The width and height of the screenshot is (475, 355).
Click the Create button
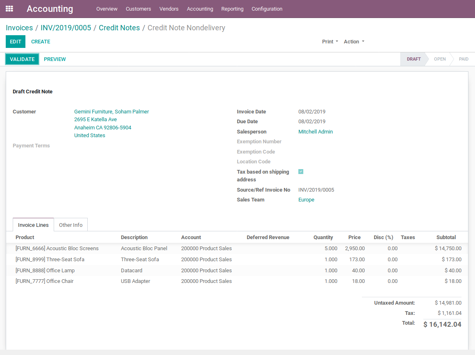pyautogui.click(x=41, y=42)
